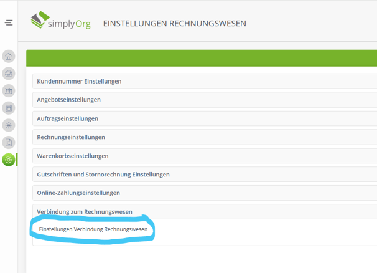Select the green settings gear icon
This screenshot has height=273, width=377.
click(9, 160)
